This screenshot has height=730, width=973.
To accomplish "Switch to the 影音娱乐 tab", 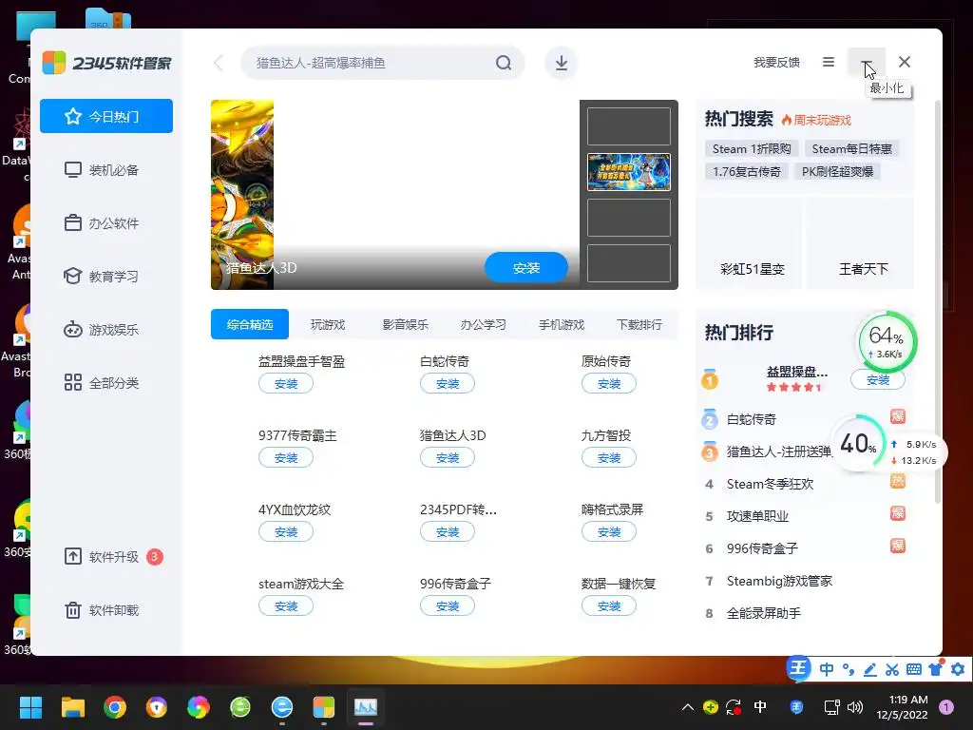I will coord(405,324).
